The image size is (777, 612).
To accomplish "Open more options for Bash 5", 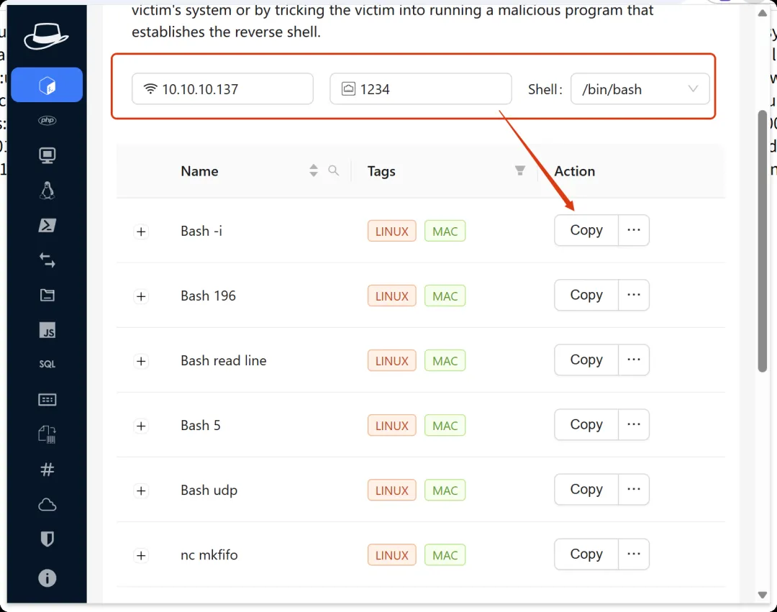I will click(634, 424).
